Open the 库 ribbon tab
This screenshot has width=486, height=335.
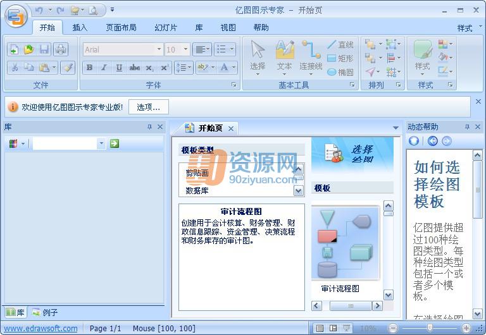click(x=199, y=28)
